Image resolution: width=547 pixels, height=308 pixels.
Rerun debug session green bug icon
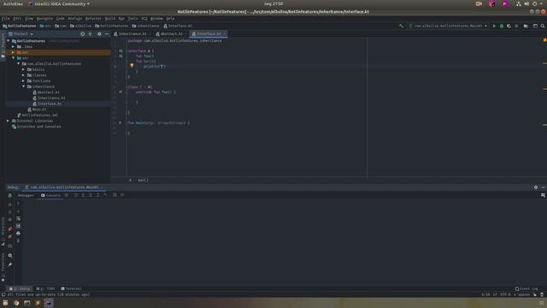point(10,196)
